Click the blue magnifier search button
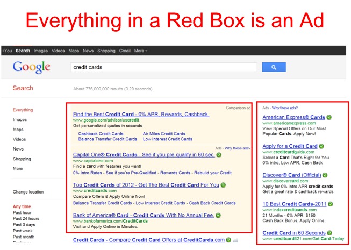This screenshot has height=250, width=351. [274, 67]
